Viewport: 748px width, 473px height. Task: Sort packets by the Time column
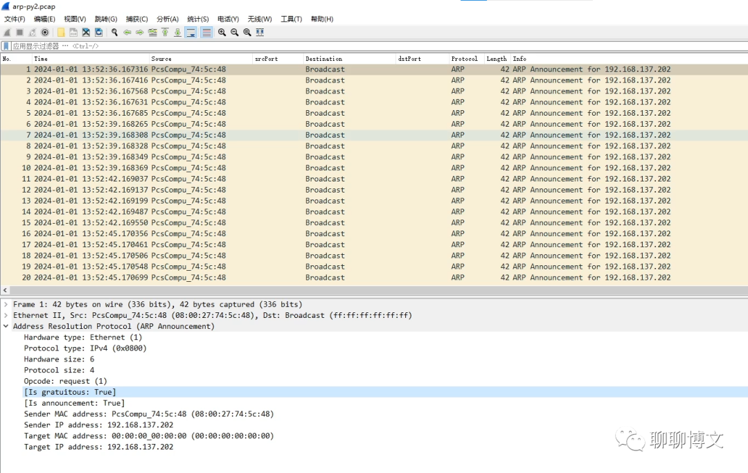click(91, 59)
